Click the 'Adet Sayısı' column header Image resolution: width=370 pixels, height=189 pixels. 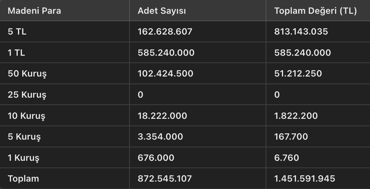[162, 11]
